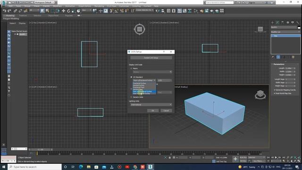The width and height of the screenshot is (302, 170).
Task: Open Select by Name tool
Action: click(x=47, y=11)
